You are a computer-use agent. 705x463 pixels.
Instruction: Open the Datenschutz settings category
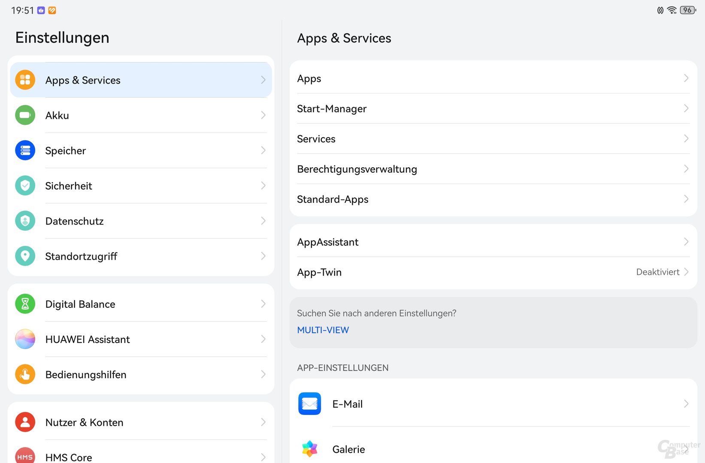tap(141, 221)
